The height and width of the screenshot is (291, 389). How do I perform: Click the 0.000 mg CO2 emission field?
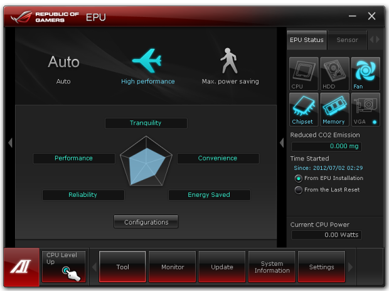pos(326,146)
